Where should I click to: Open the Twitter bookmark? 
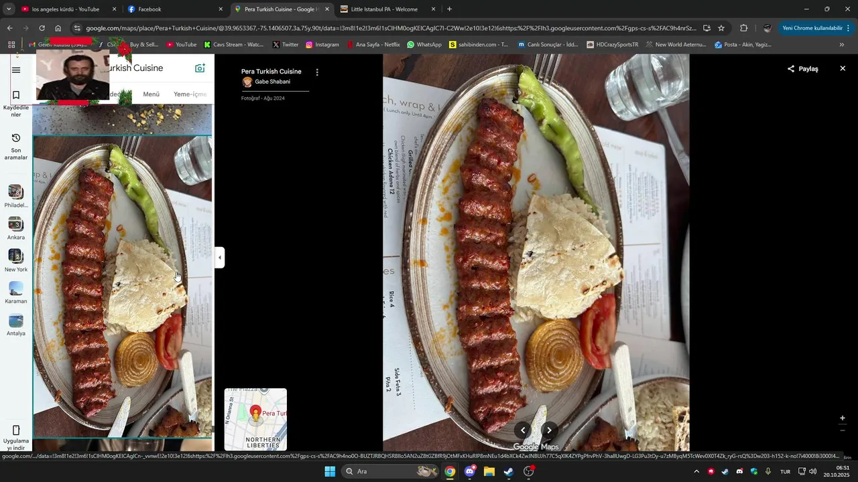(285, 45)
